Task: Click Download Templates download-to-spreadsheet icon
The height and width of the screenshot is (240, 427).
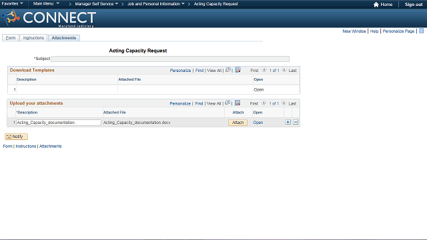Action: point(238,70)
